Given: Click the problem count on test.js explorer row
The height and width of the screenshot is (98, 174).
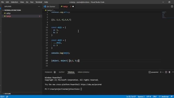Looking at the screenshot, I should 40,16.
